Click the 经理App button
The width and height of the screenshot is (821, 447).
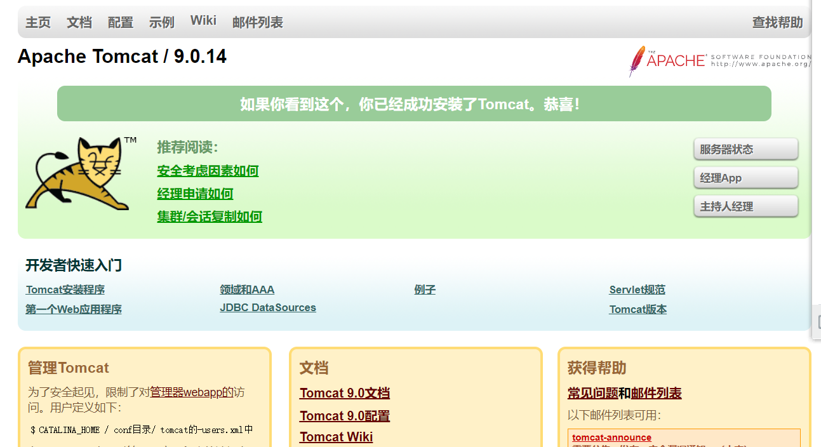tap(745, 177)
